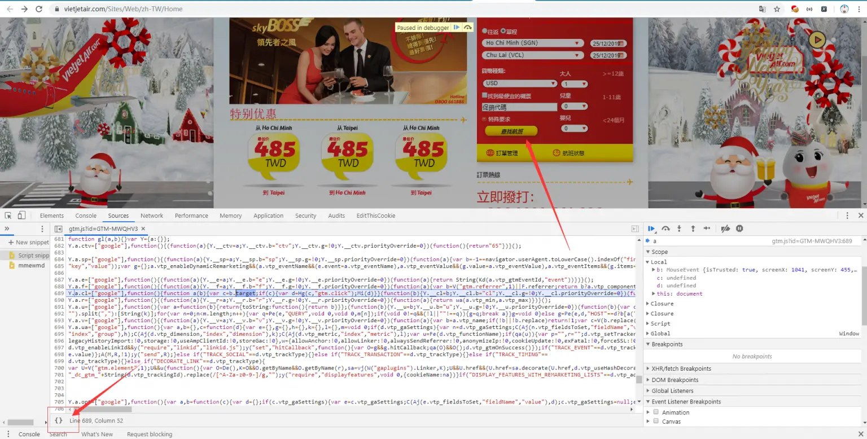Open 航班狀態 flight status link
The image size is (867, 439).
tap(569, 153)
